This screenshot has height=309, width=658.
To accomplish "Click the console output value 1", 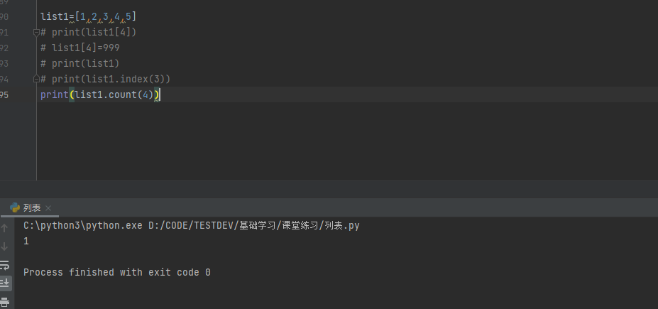I will pyautogui.click(x=26, y=241).
